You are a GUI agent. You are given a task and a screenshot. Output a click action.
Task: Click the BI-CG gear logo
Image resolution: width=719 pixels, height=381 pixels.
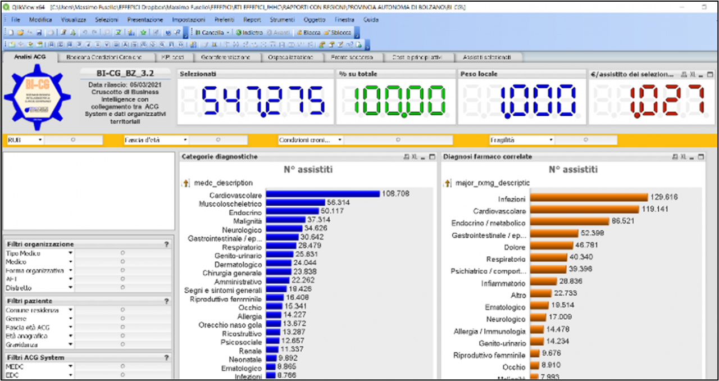[37, 96]
